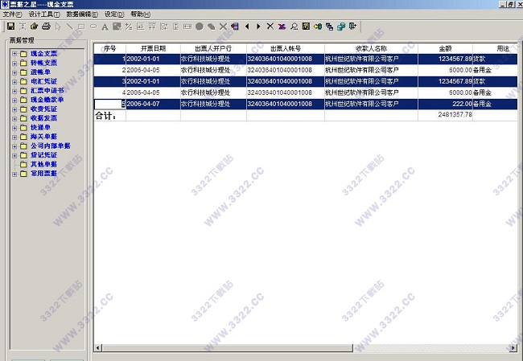Select the Text 'A' tool
The image size is (523, 361).
coord(105,27)
